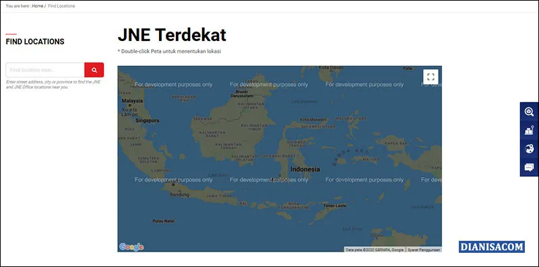Viewport: 539px width, 267px height.
Task: Click Find Locations breadcrumb text
Action: [61, 6]
